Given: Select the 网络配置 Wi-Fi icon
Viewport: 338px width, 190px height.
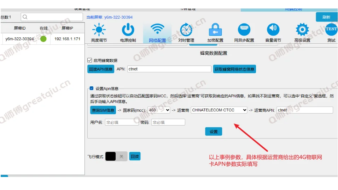Looking at the screenshot, I should [x=157, y=30].
